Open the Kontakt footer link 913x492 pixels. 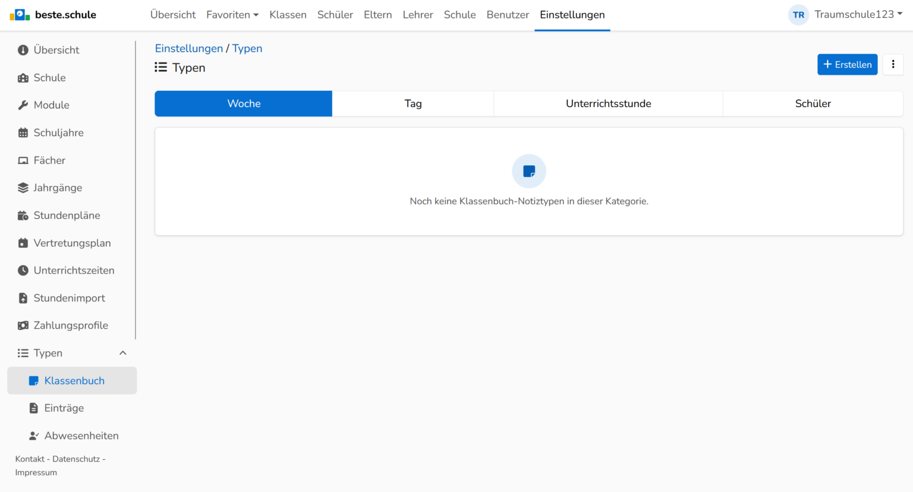pyautogui.click(x=30, y=459)
